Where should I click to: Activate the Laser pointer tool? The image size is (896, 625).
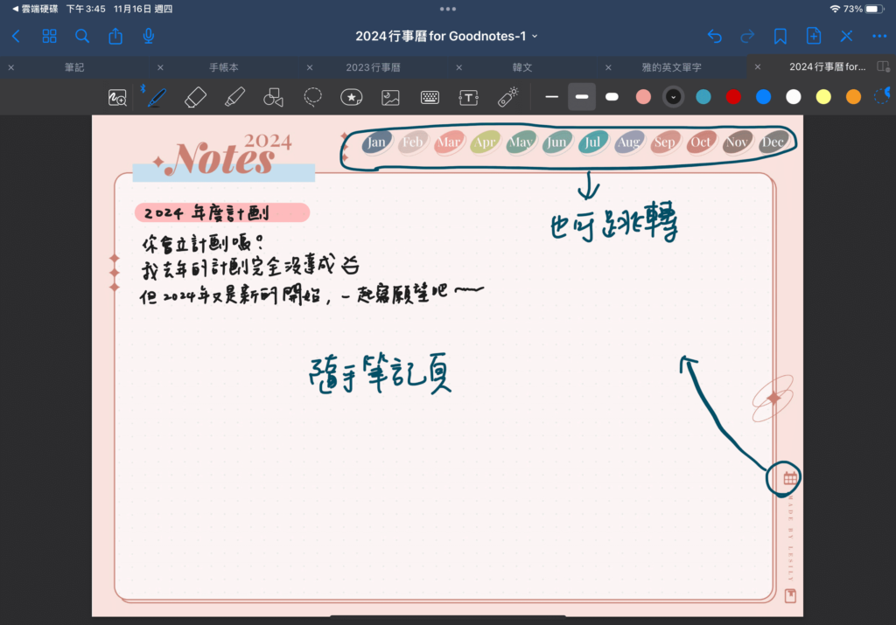pyautogui.click(x=507, y=97)
